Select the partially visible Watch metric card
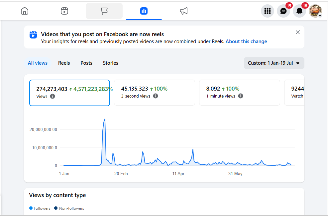This screenshot has width=328, height=217. pyautogui.click(x=294, y=93)
